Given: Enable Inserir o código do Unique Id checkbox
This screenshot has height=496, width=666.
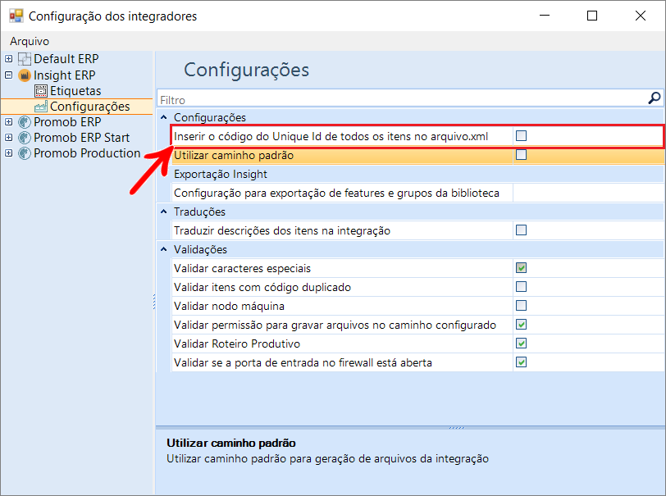Looking at the screenshot, I should tap(521, 136).
